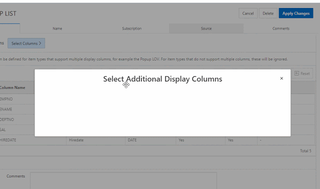The height and width of the screenshot is (189, 320).
Task: Close the Select Additional Display Columns dialog
Action: click(x=281, y=78)
